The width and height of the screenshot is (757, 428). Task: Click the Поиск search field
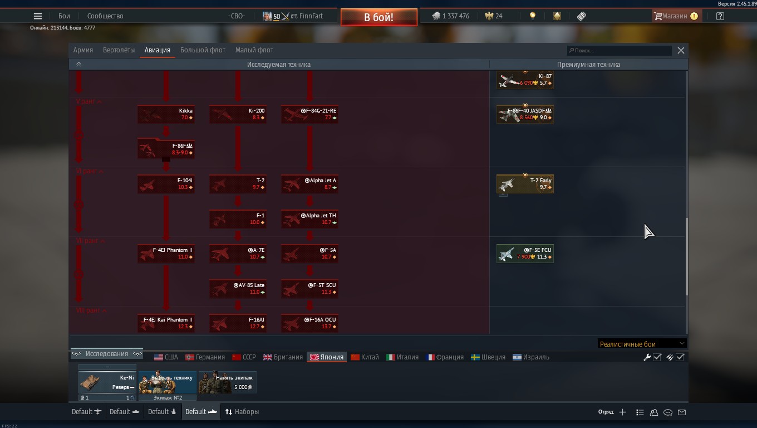[x=619, y=51]
